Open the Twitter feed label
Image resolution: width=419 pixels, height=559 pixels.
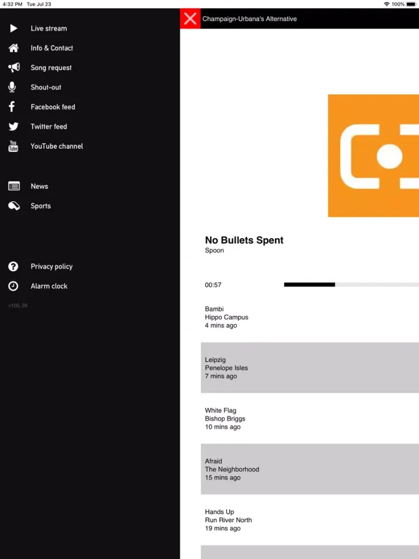tap(49, 126)
